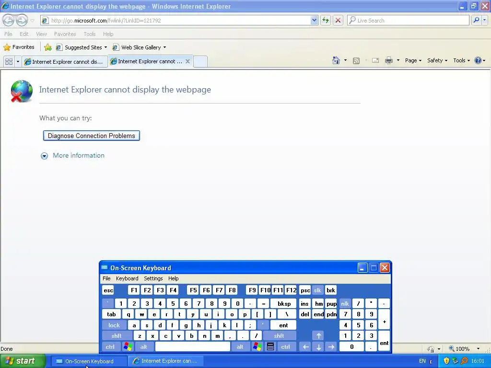Click the esc key on keyboard
The image size is (491, 368).
(x=108, y=290)
